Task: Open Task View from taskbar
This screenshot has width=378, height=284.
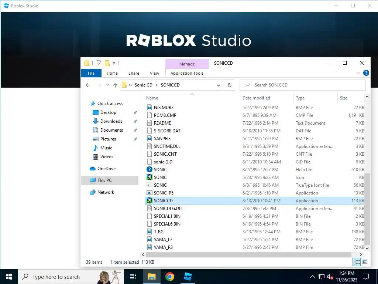Action: (x=133, y=277)
